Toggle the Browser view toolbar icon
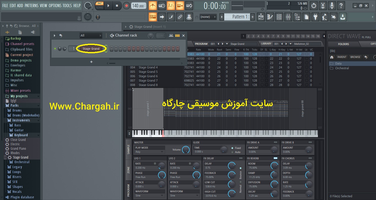Screen dimensions: 376x200 (297, 17)
